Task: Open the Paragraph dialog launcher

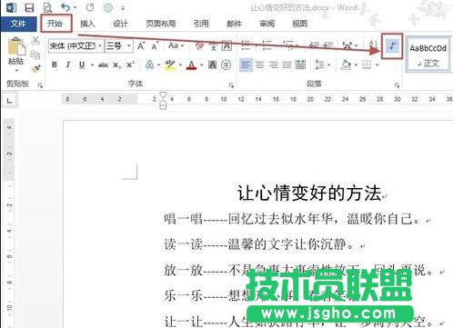Action: (397, 85)
